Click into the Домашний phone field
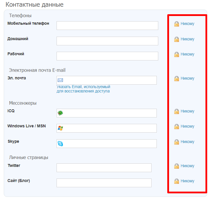Viewport: 211px width, 198px height. 107,41
